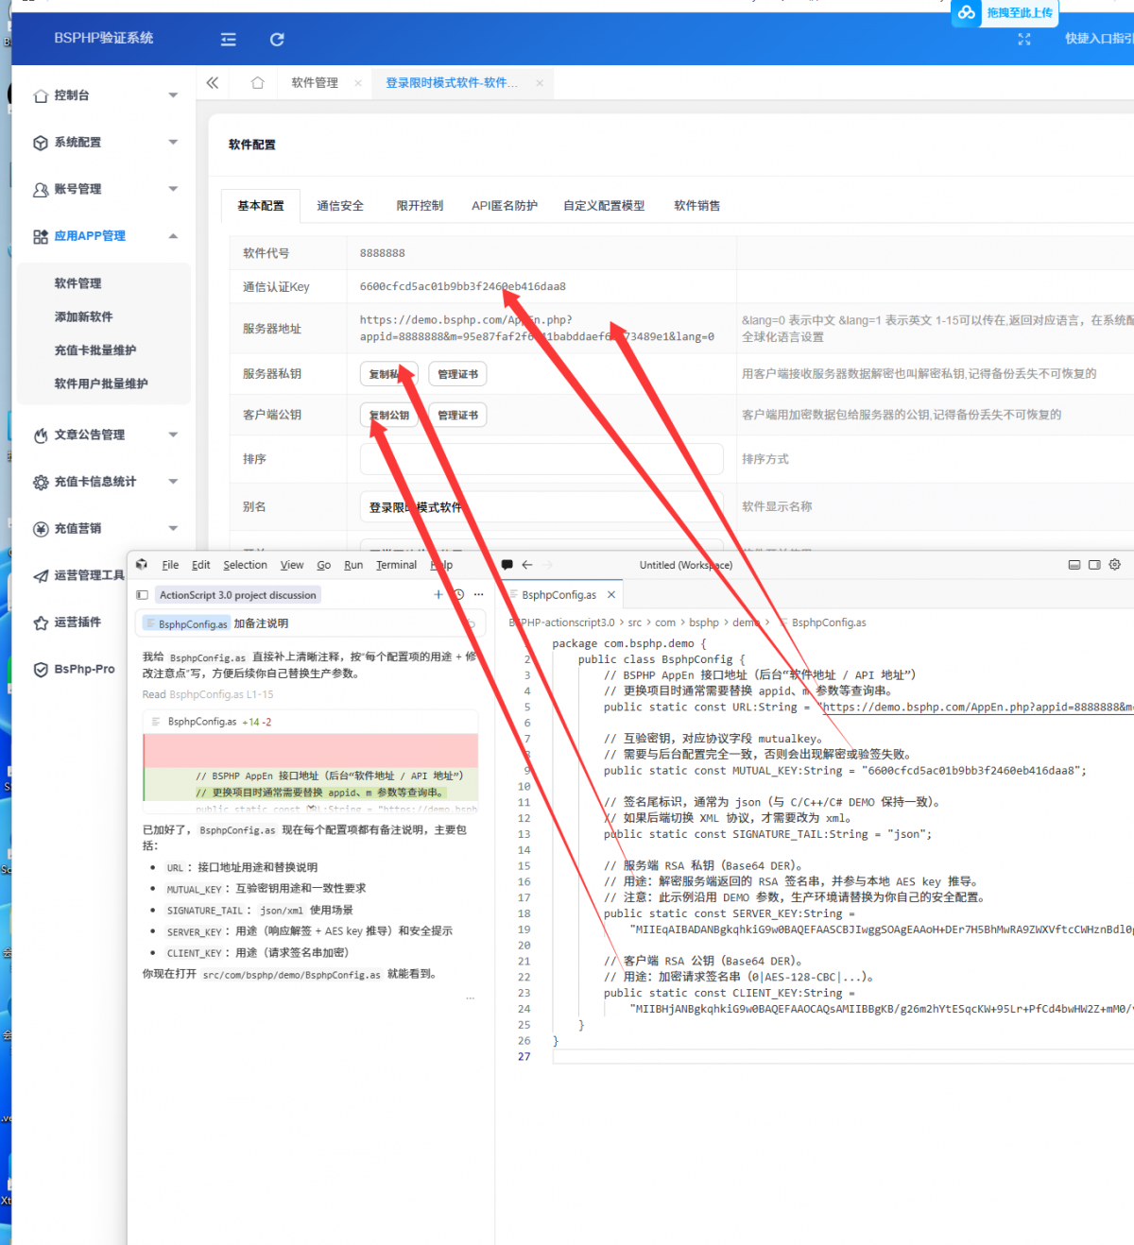The height and width of the screenshot is (1245, 1134).
Task: Expand the 充值营销 menu arrow
Action: [x=173, y=528]
